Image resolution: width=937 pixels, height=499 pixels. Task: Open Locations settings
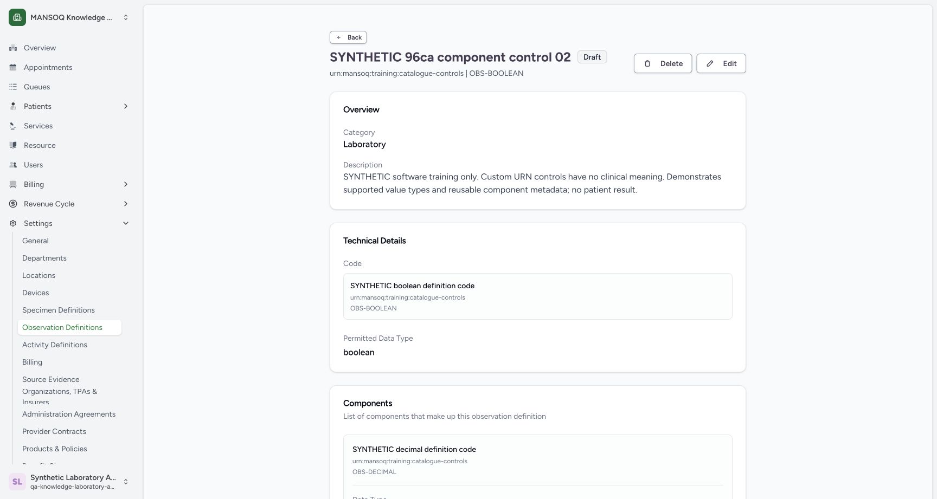(69, 275)
